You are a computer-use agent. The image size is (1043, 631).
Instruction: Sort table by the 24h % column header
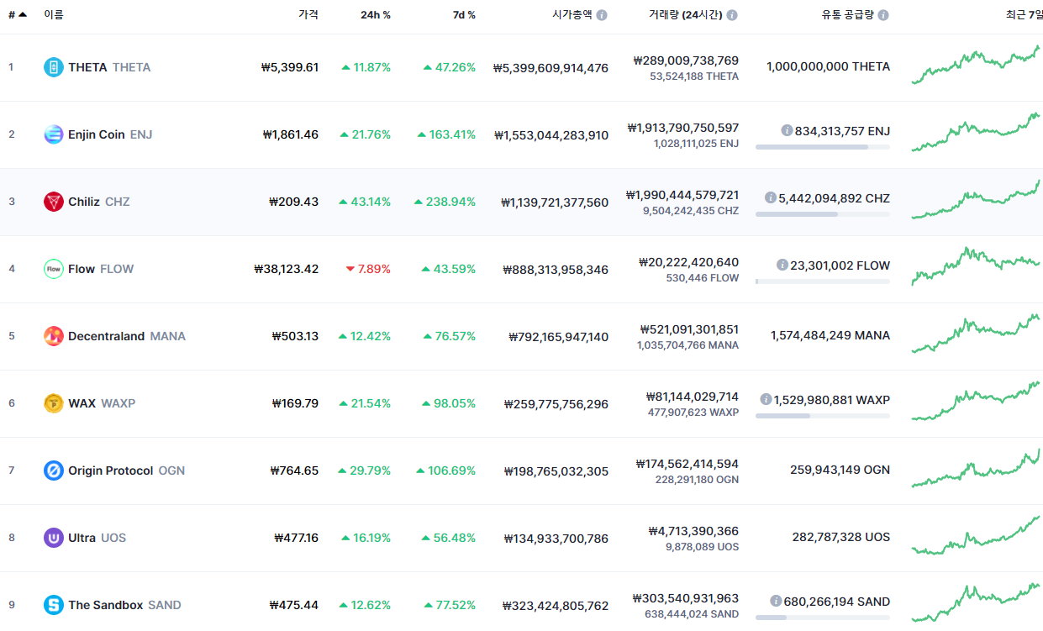376,14
